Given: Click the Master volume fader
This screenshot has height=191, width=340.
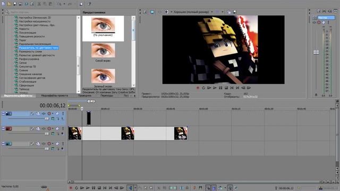Looking at the screenshot, I should [x=316, y=52].
